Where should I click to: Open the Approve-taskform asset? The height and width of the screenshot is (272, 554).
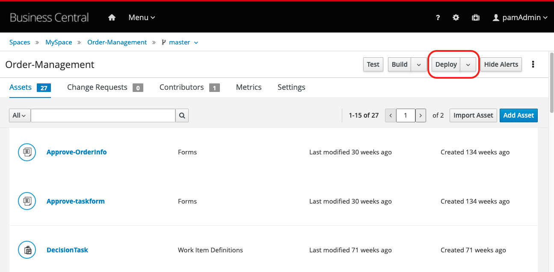(x=76, y=201)
